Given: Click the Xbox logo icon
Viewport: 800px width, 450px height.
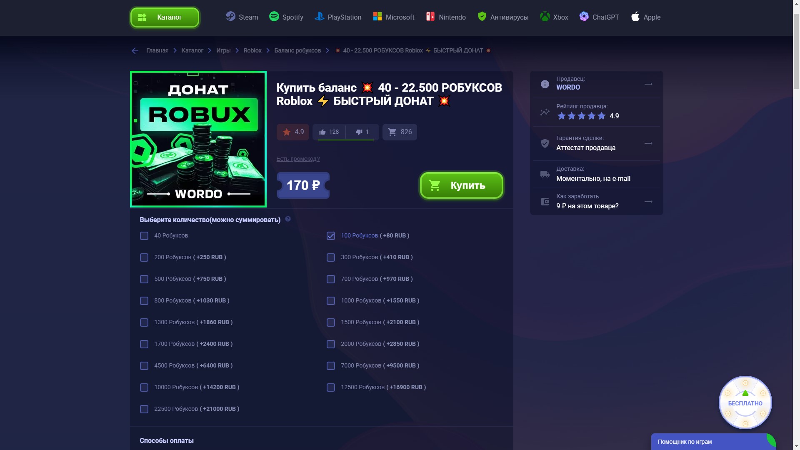Looking at the screenshot, I should [x=545, y=17].
